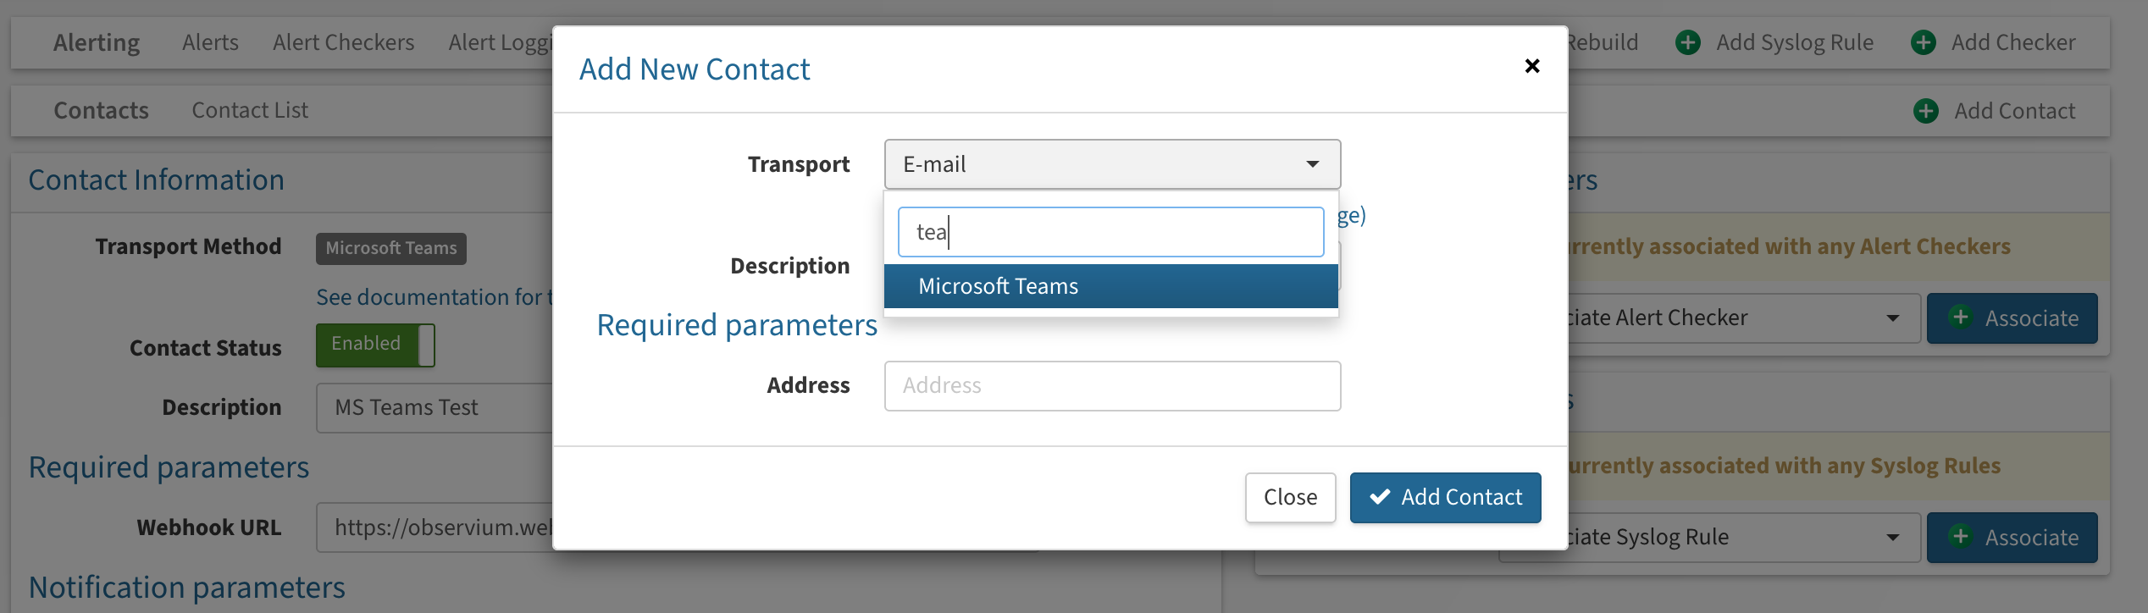Image resolution: width=2148 pixels, height=613 pixels.
Task: Toggle the Enabled contact status switch
Action: coord(375,345)
